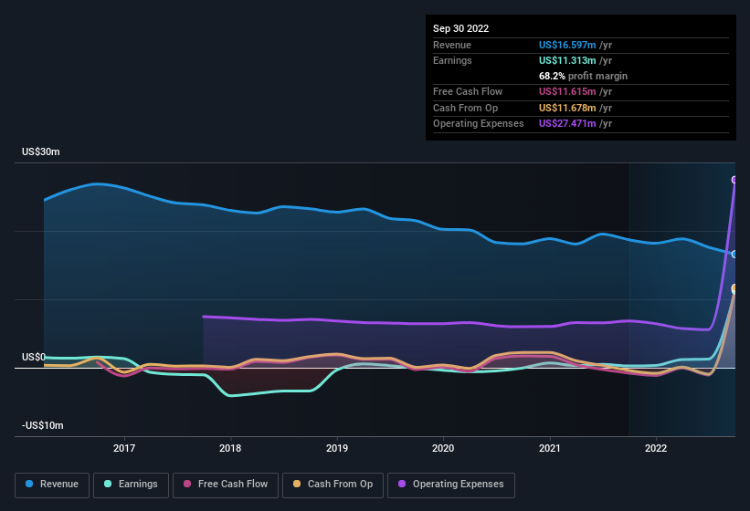Click the US$11.615m free cash flow value
The width and height of the screenshot is (750, 511).
point(567,91)
